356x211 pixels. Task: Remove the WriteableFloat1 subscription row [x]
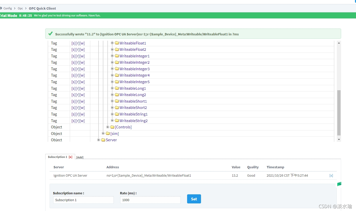tap(331, 175)
